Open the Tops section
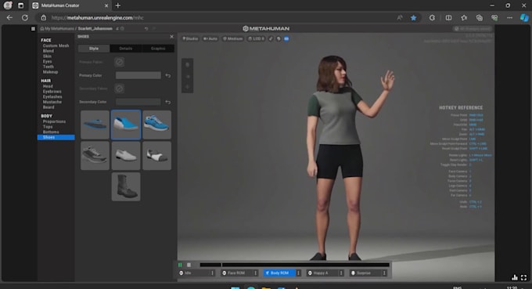The height and width of the screenshot is (289, 532). [x=48, y=127]
